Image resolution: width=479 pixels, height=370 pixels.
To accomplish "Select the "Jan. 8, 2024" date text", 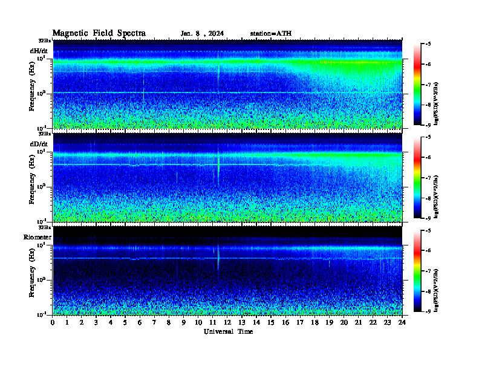I will click(x=202, y=34).
